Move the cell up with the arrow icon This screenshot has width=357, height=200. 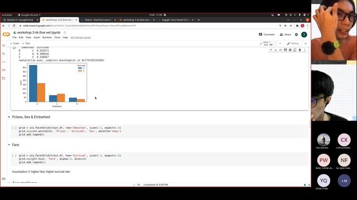pos(271,50)
